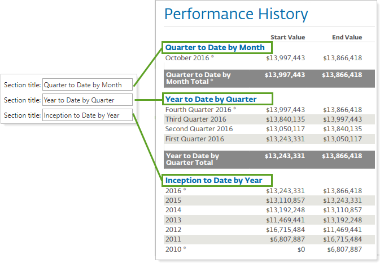Viewport: 384px width, 268px height.
Task: Click the 2013 year row label
Action: pos(173,220)
